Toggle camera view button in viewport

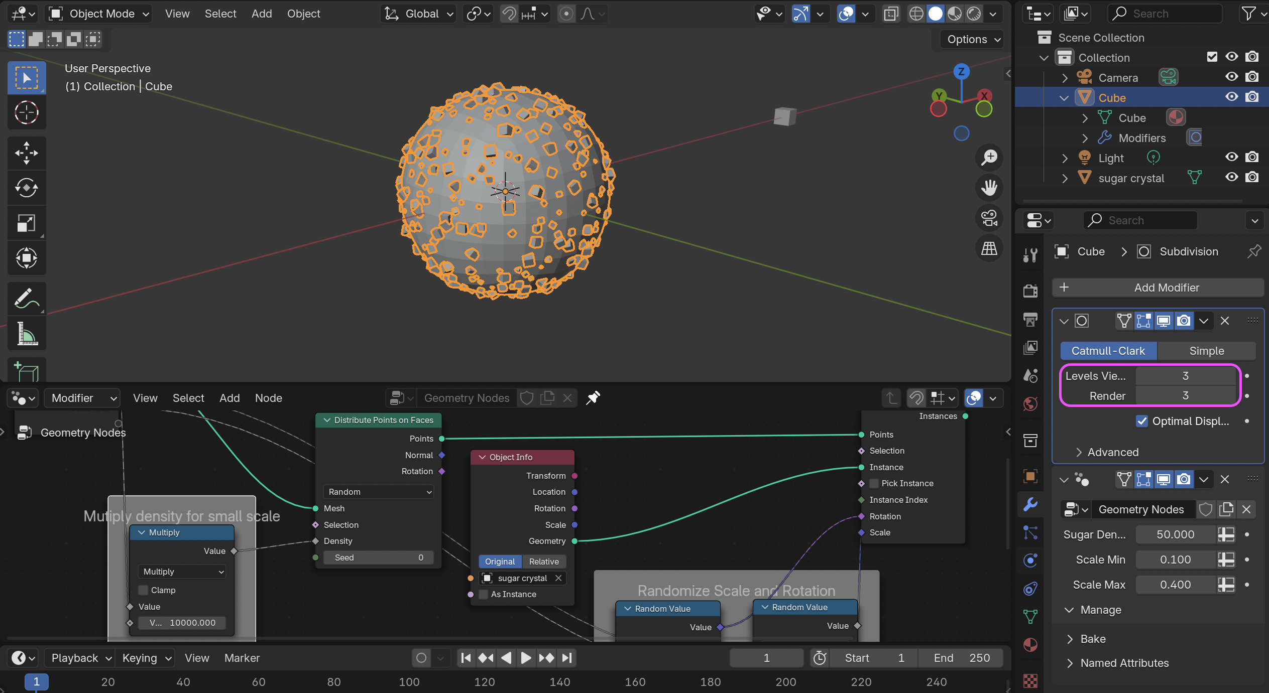[989, 218]
